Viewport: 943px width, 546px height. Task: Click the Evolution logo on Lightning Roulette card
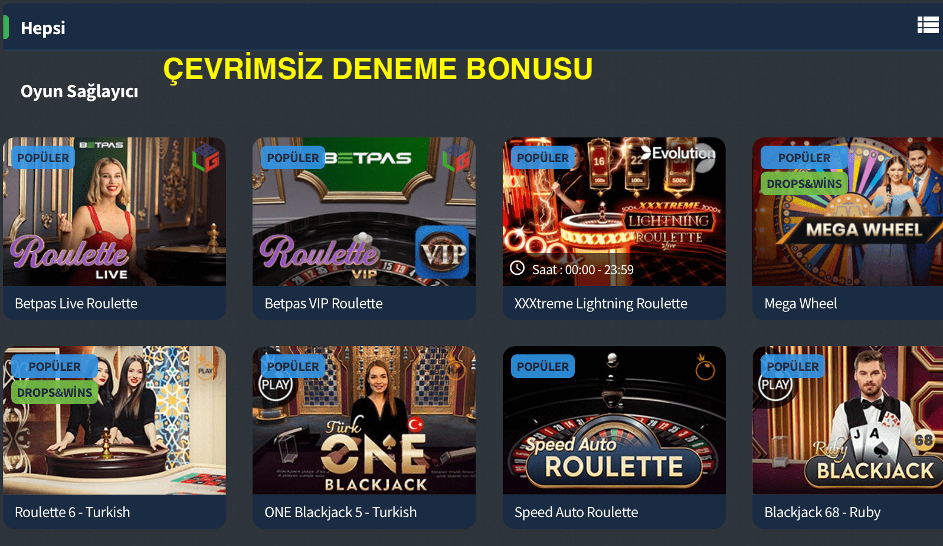coord(678,153)
